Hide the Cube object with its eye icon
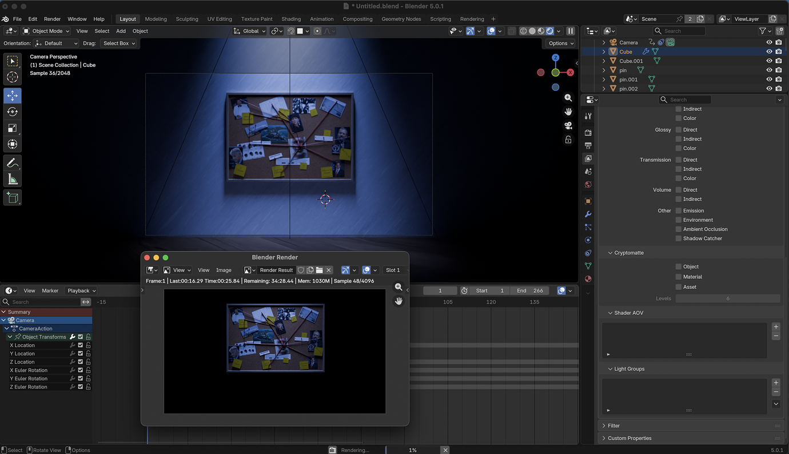The height and width of the screenshot is (454, 789). pyautogui.click(x=769, y=51)
